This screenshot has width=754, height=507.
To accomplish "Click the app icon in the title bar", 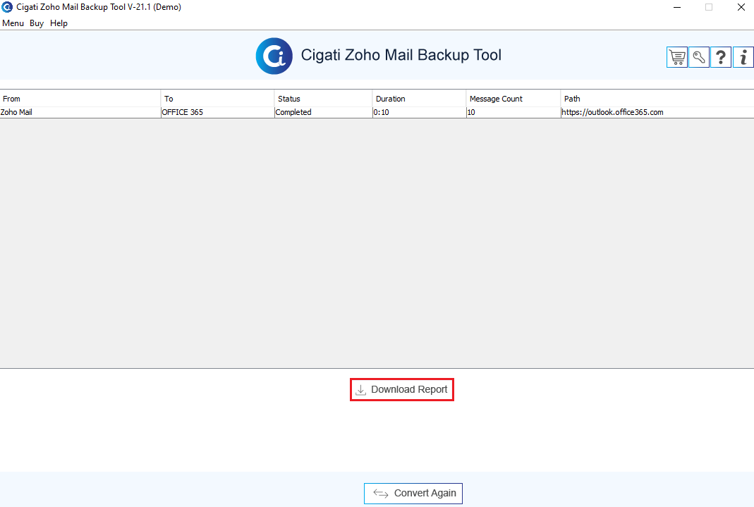I will pos(7,7).
